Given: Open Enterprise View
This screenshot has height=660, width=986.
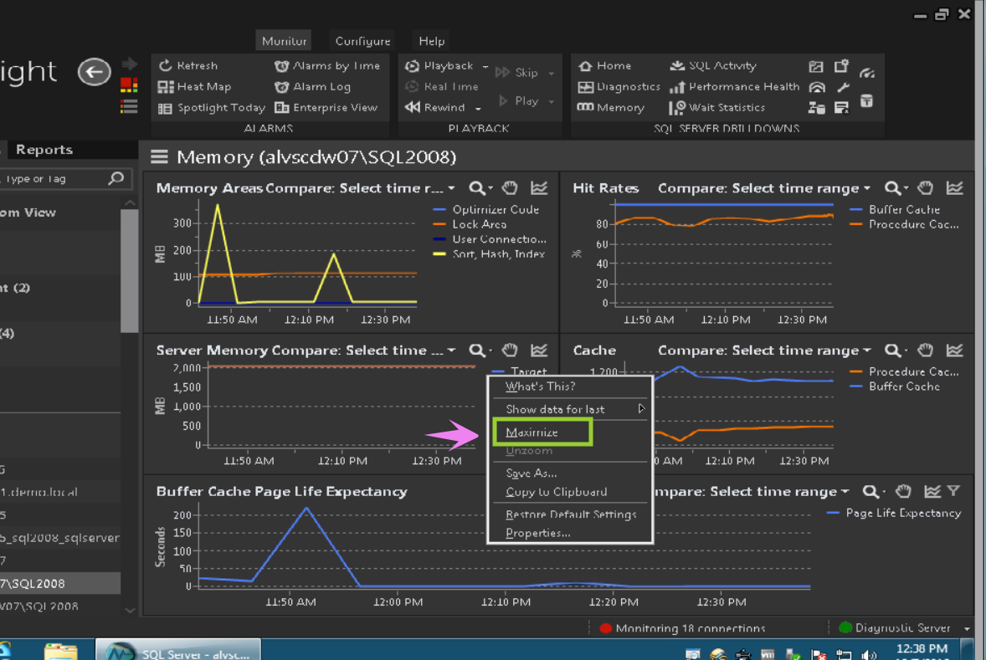Looking at the screenshot, I should coord(326,107).
